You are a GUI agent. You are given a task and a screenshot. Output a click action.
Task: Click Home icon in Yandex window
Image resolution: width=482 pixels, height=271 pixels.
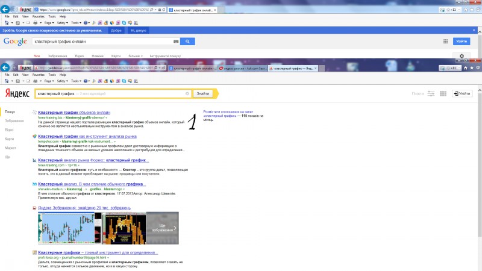[465, 68]
